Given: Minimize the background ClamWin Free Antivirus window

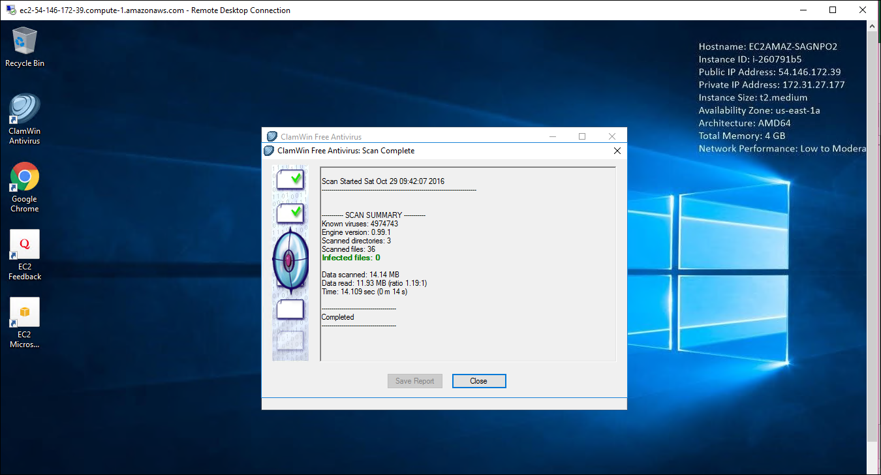Looking at the screenshot, I should point(553,136).
